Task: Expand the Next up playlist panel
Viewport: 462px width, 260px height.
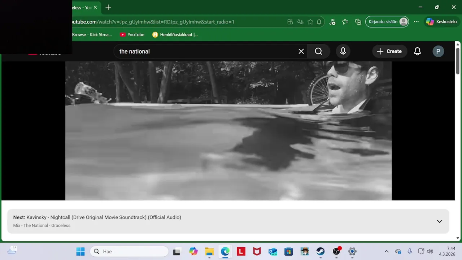Action: pyautogui.click(x=439, y=221)
